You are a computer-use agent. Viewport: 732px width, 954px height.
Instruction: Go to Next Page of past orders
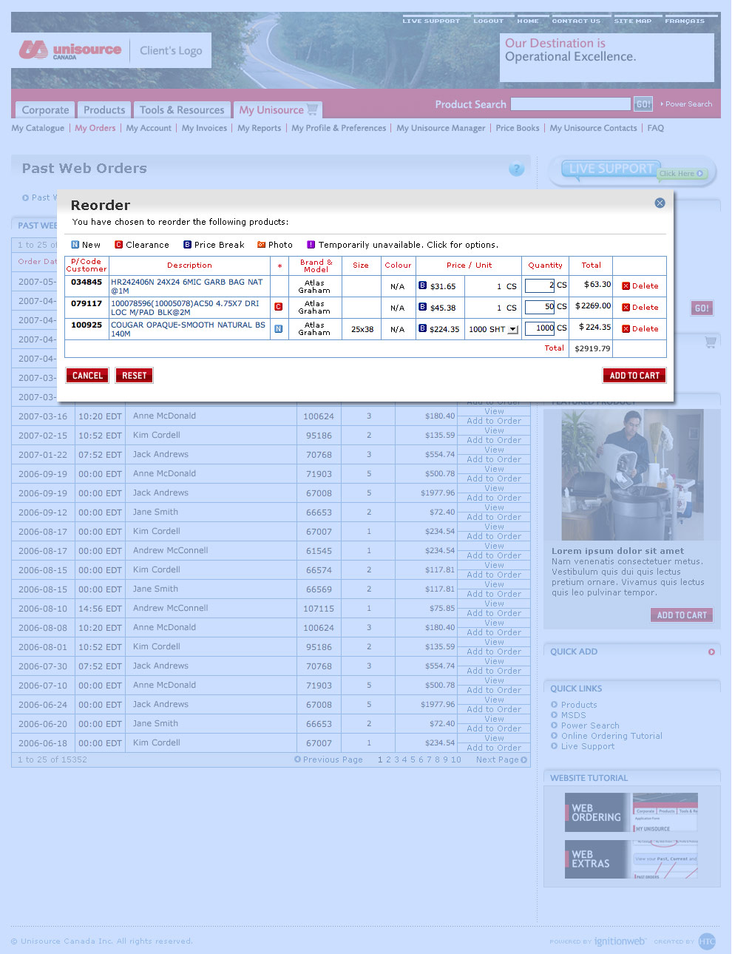[x=501, y=760]
